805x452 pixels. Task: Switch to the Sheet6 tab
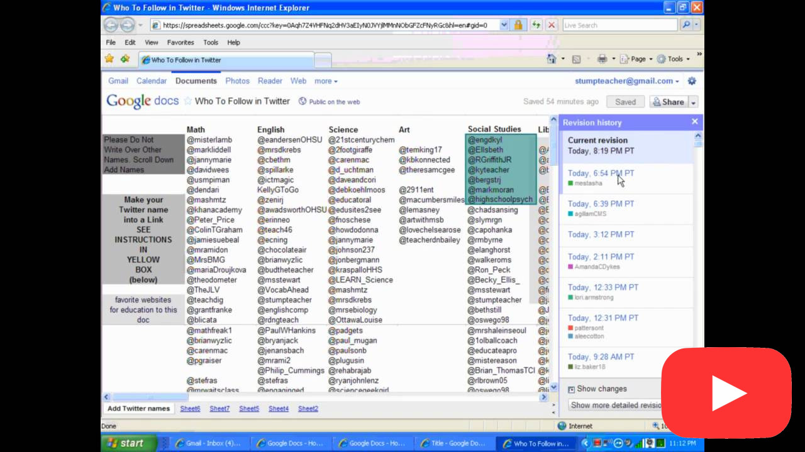pos(190,408)
